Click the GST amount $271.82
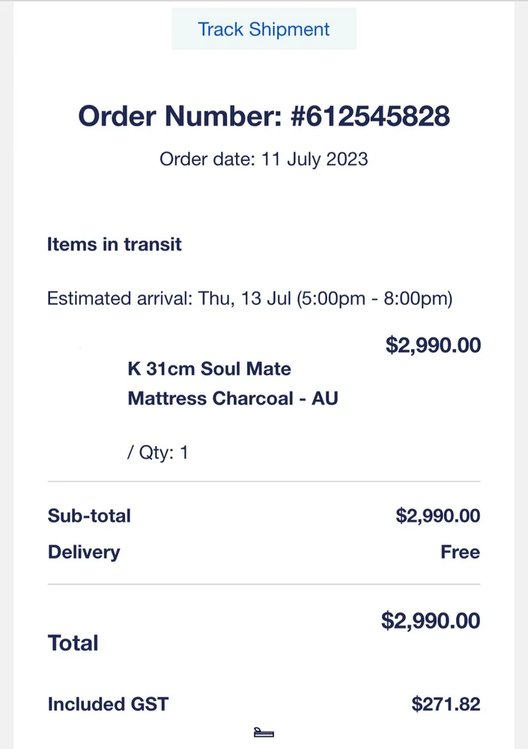Screen dimensions: 528x749 tap(446, 705)
